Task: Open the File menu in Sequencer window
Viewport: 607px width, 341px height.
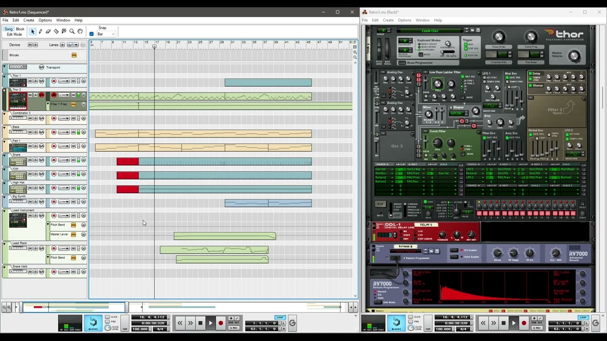Action: 5,20
